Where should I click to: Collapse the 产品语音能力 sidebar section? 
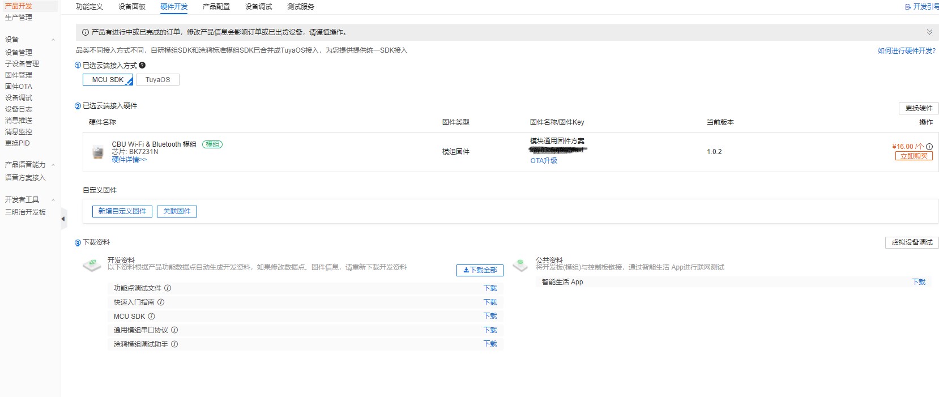coord(53,165)
